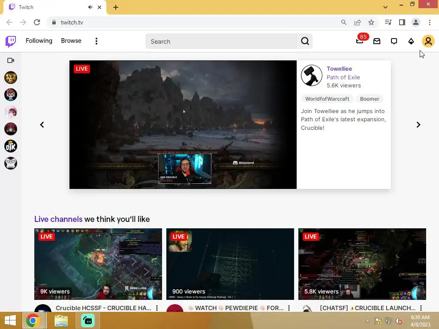439x329 pixels.
Task: Open the Path of Exile category link
Action: 343,77
